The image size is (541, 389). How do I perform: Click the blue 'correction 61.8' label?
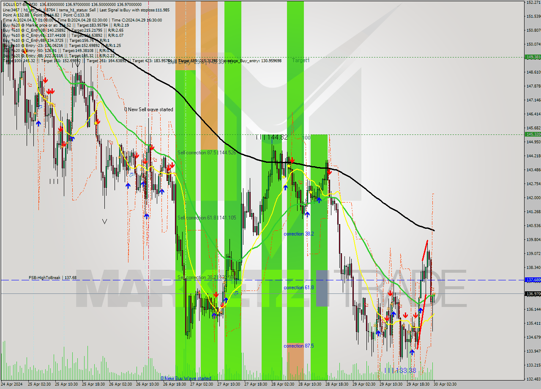(x=299, y=288)
